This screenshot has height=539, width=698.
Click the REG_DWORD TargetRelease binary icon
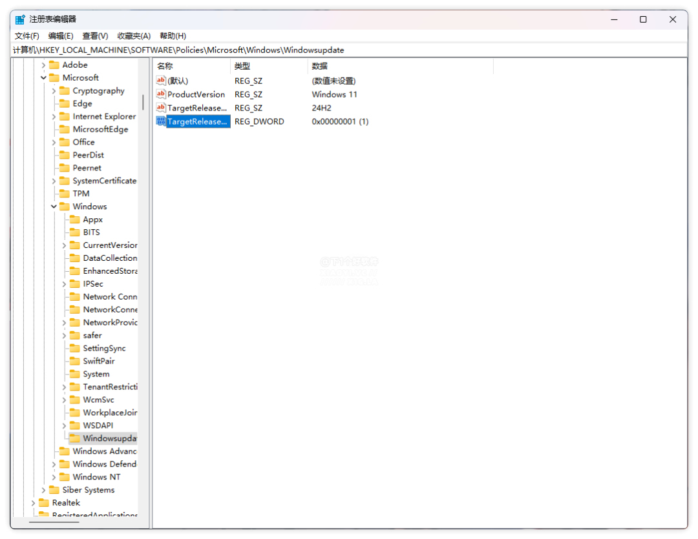[161, 121]
